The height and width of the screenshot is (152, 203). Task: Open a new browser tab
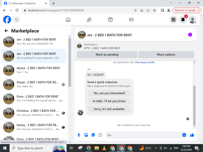[x=54, y=3]
